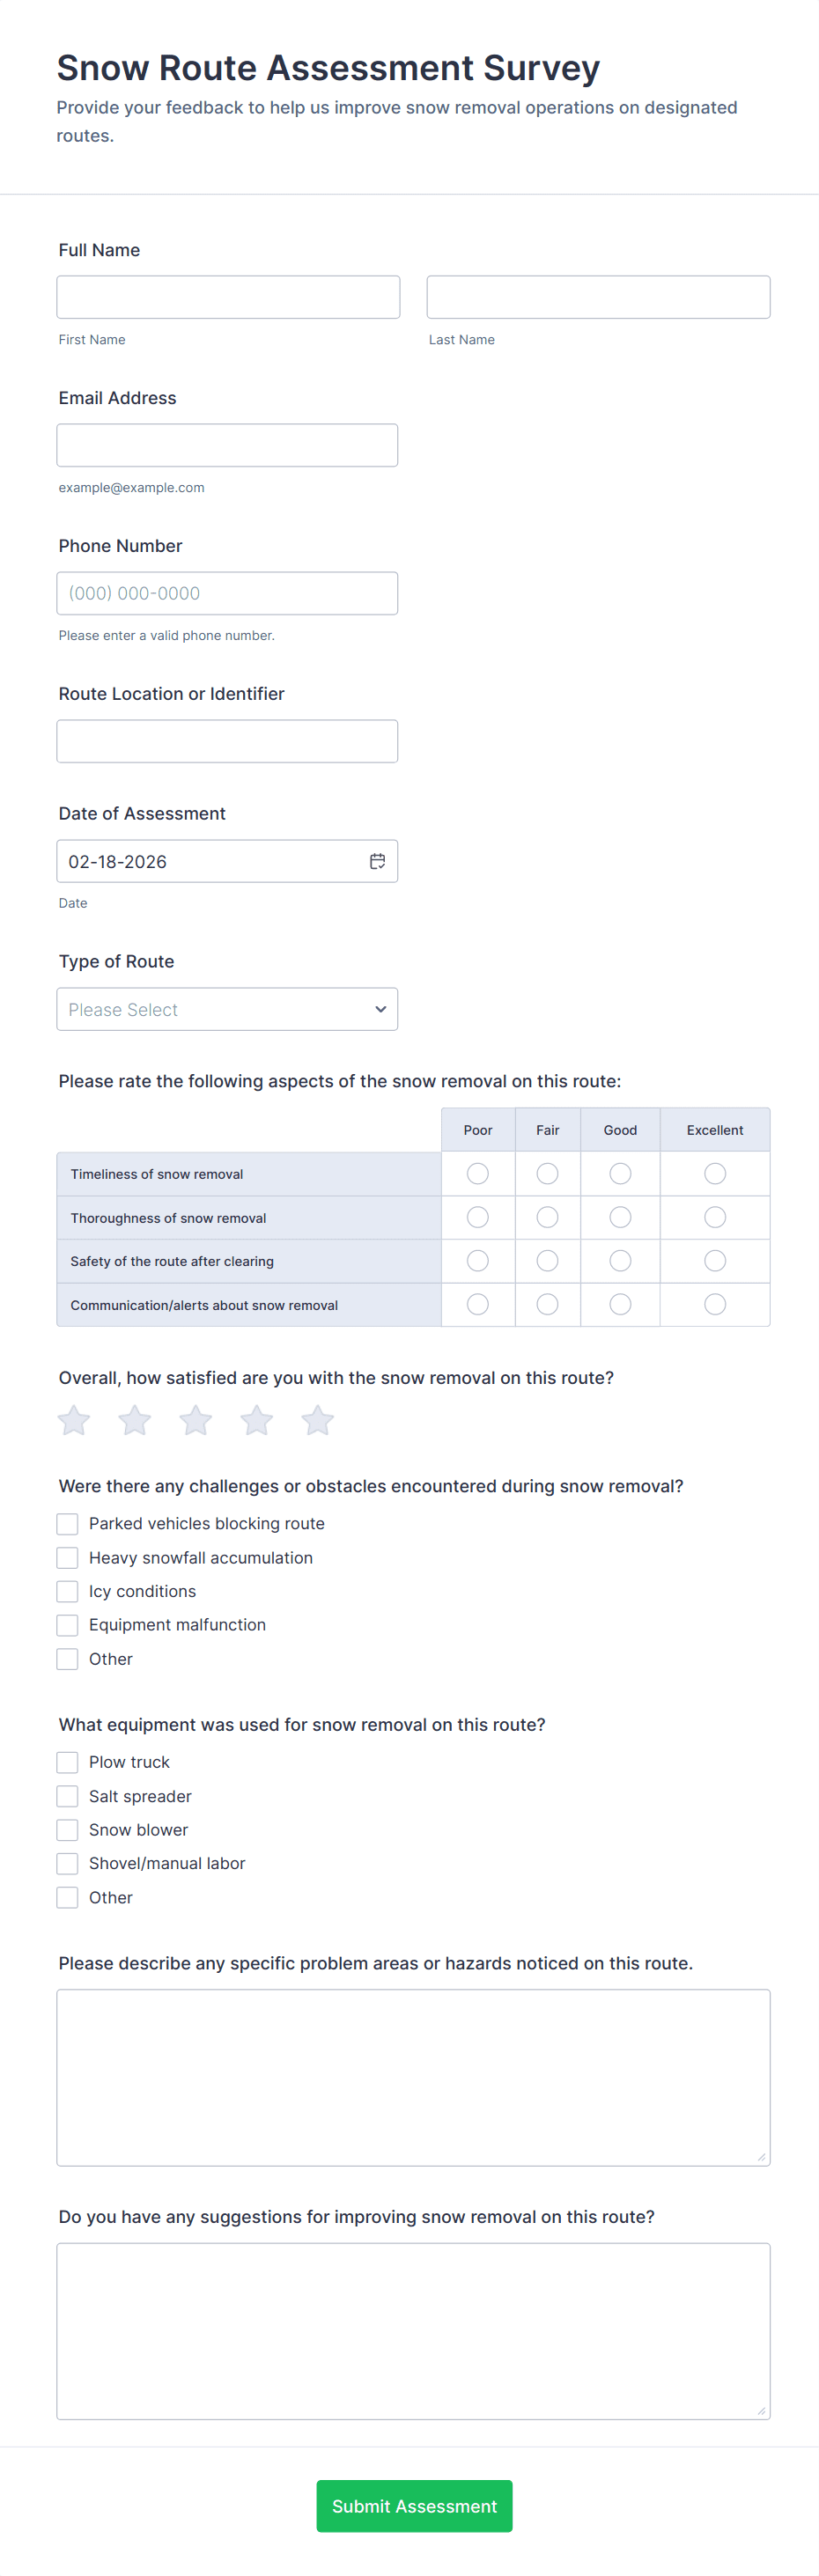Select Good for Safety of the route

click(620, 1261)
